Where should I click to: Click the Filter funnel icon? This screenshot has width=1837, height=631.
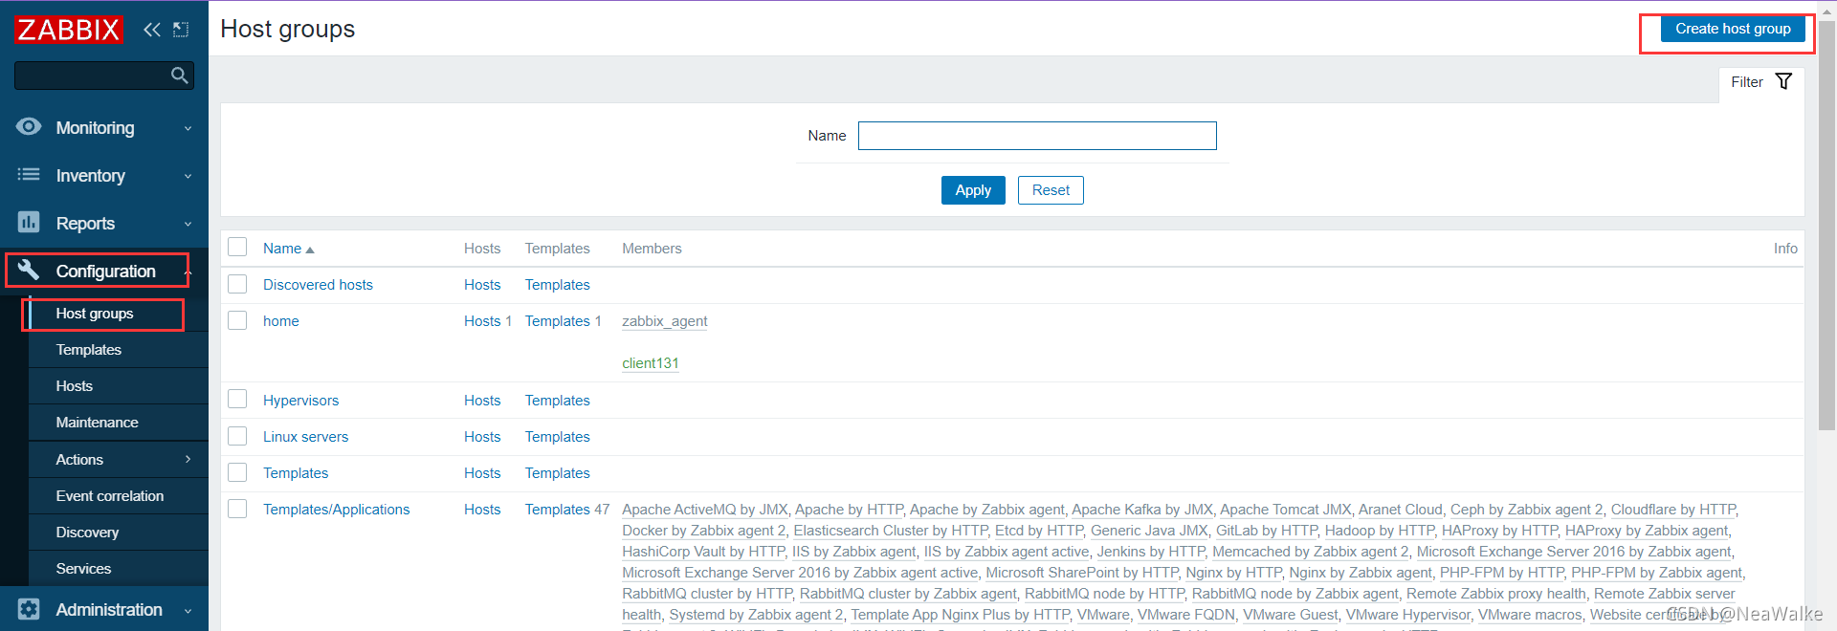click(1783, 81)
